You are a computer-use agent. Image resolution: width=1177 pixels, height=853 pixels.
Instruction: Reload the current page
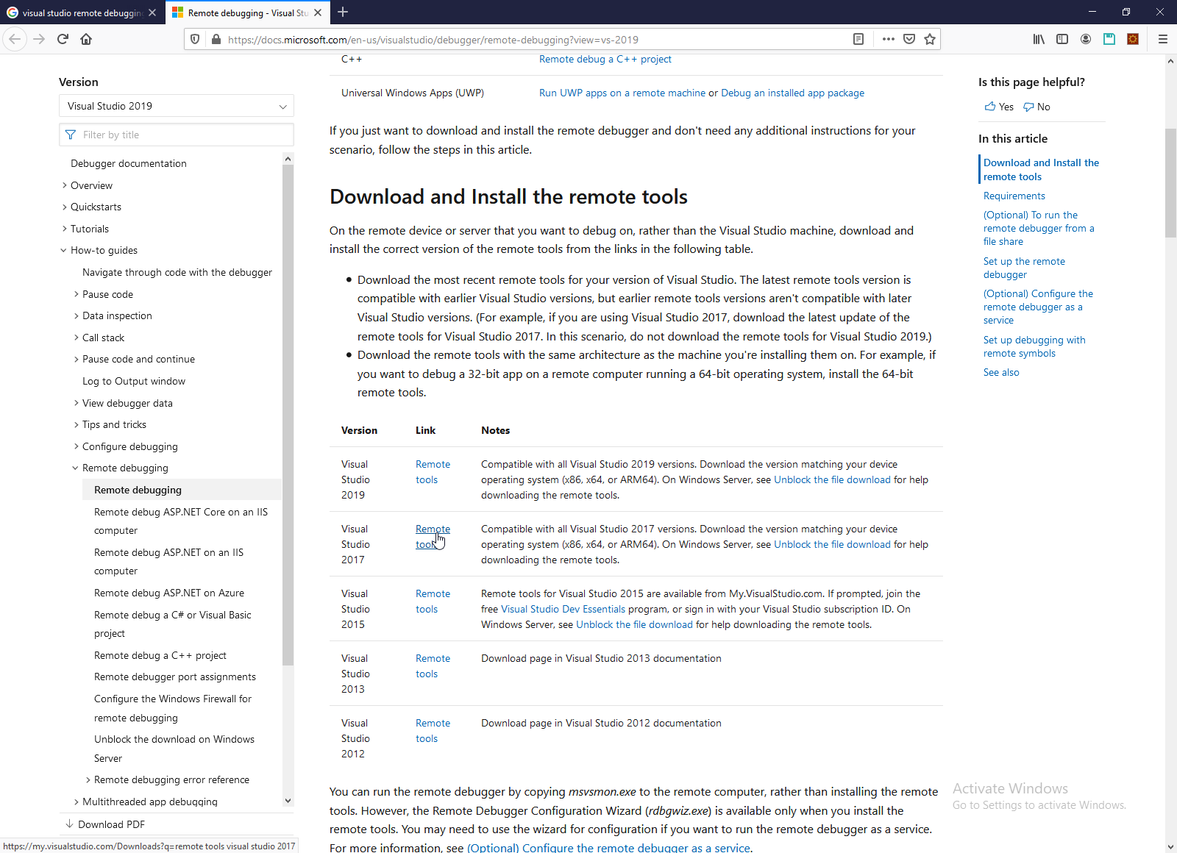63,39
